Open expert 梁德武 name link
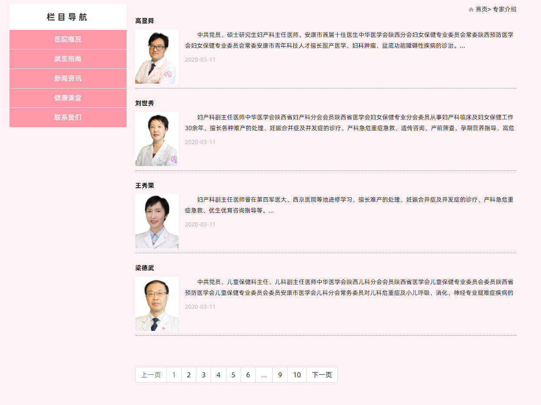The width and height of the screenshot is (541, 405). (x=144, y=268)
